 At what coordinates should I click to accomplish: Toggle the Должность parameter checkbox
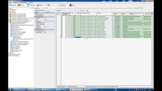(45, 27)
